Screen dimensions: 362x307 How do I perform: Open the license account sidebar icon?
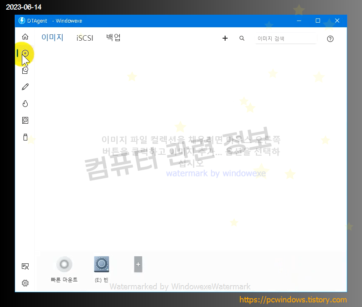point(25,266)
